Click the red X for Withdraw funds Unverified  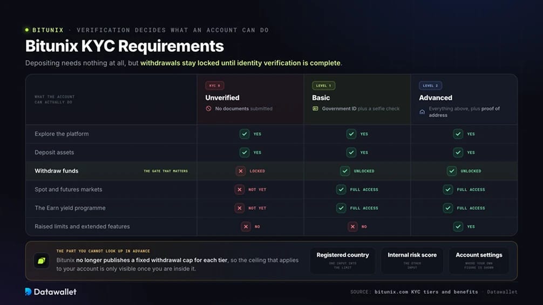pyautogui.click(x=240, y=171)
